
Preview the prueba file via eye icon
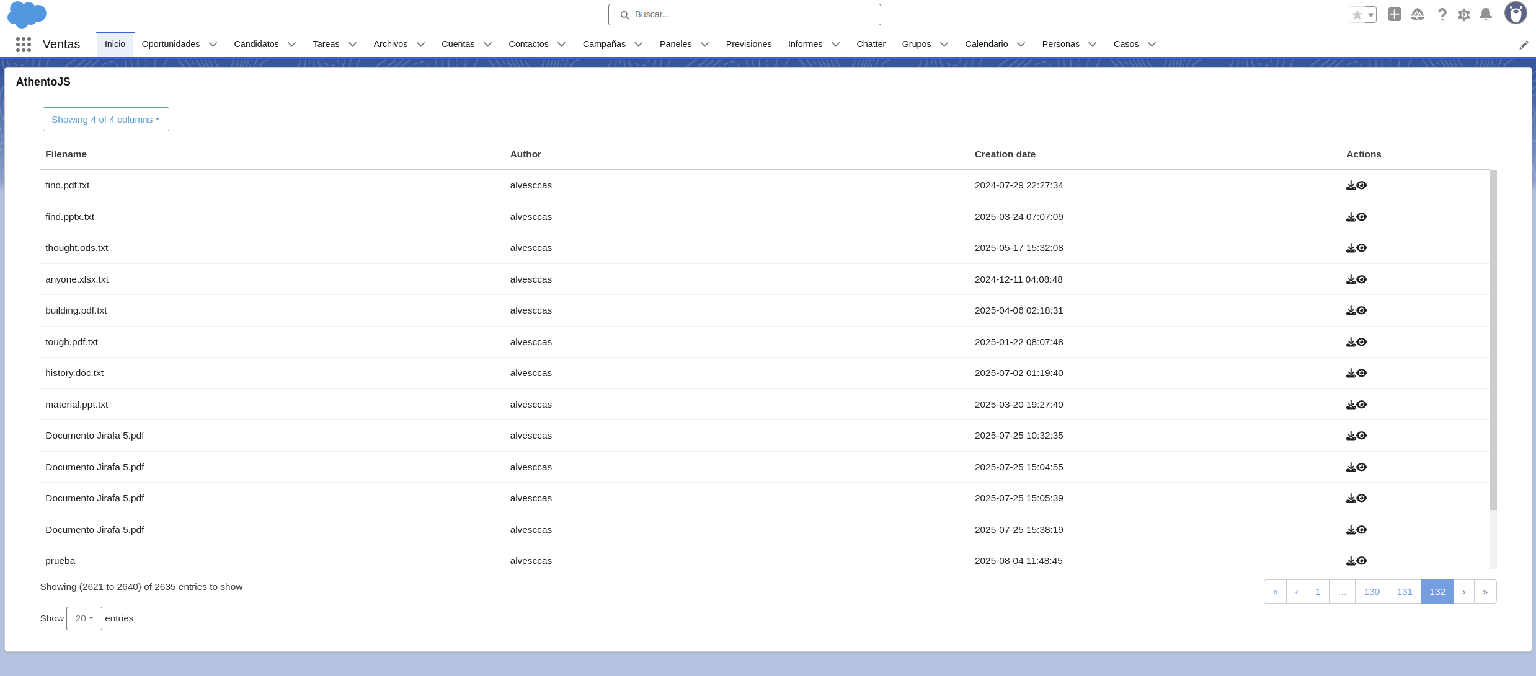tap(1362, 561)
